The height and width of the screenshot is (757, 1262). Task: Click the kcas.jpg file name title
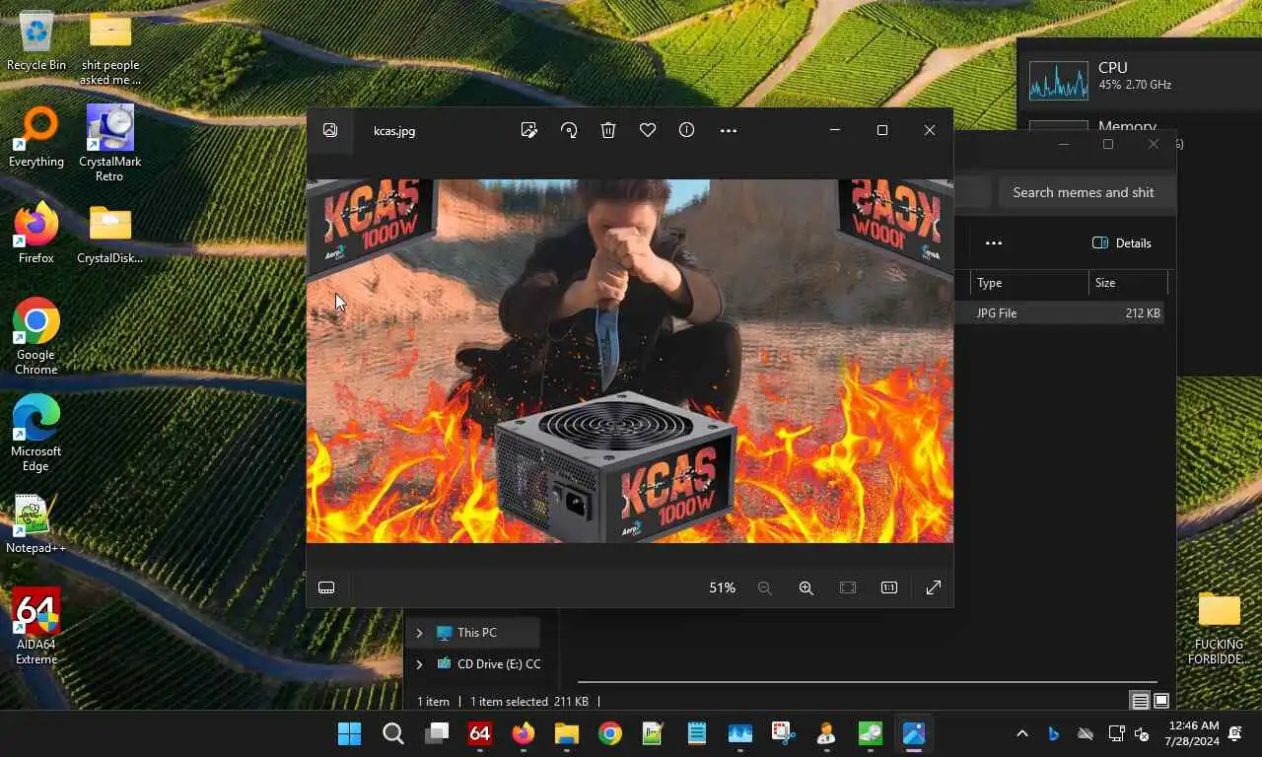pyautogui.click(x=394, y=130)
